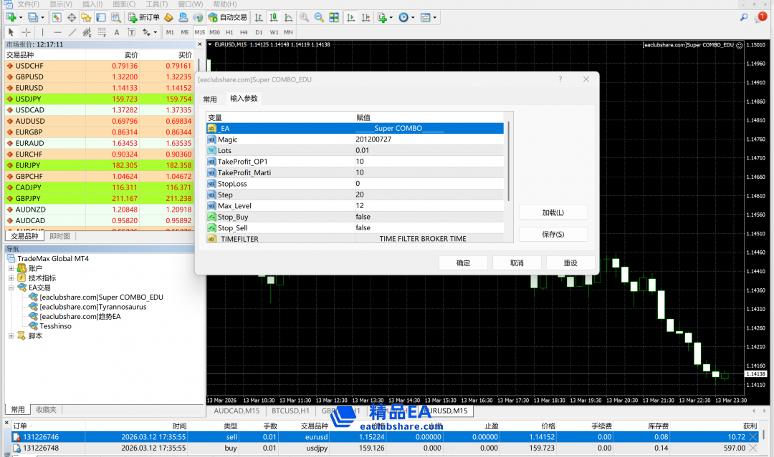The height and width of the screenshot is (457, 774).
Task: Expand the 账户 accounts tree node
Action: pyautogui.click(x=11, y=268)
